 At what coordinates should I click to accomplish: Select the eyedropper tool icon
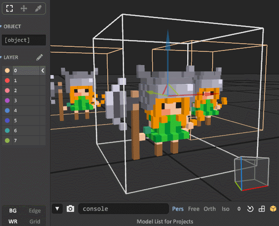pos(38,8)
